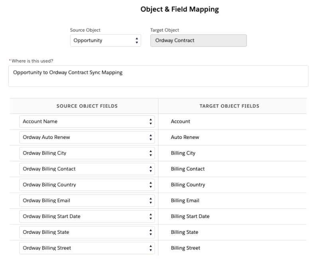
Task: Open the Ordway Auto Renew source field dropdown
Action: click(87, 137)
